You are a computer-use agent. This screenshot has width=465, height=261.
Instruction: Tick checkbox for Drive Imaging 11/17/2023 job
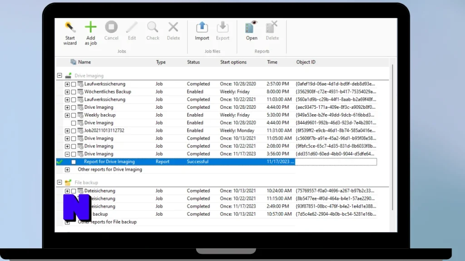click(74, 154)
